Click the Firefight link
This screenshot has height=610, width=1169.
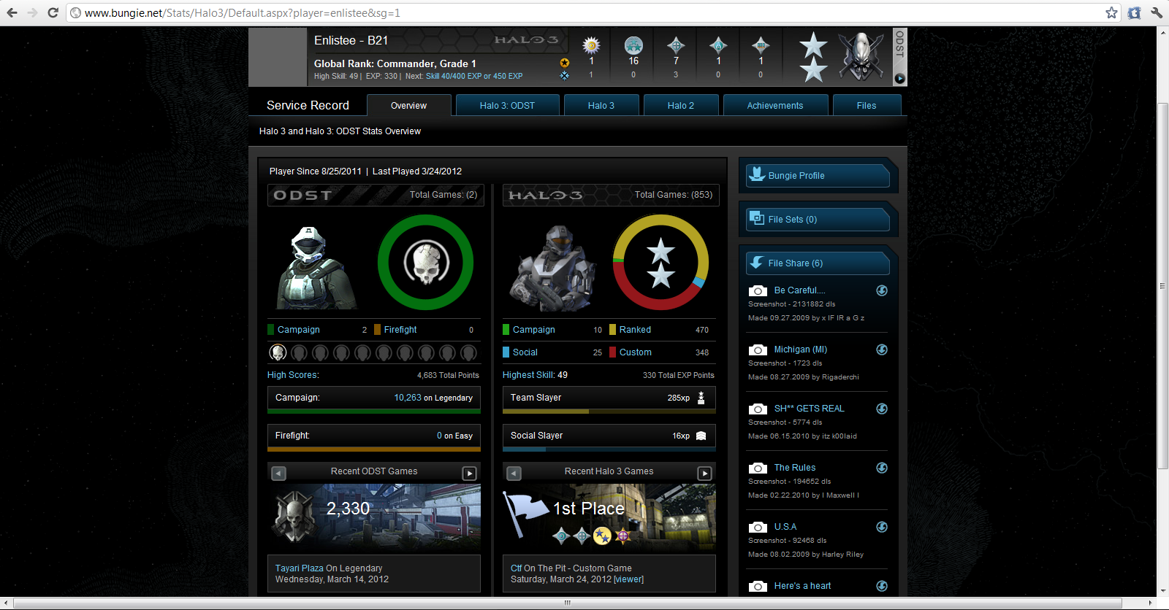[400, 330]
